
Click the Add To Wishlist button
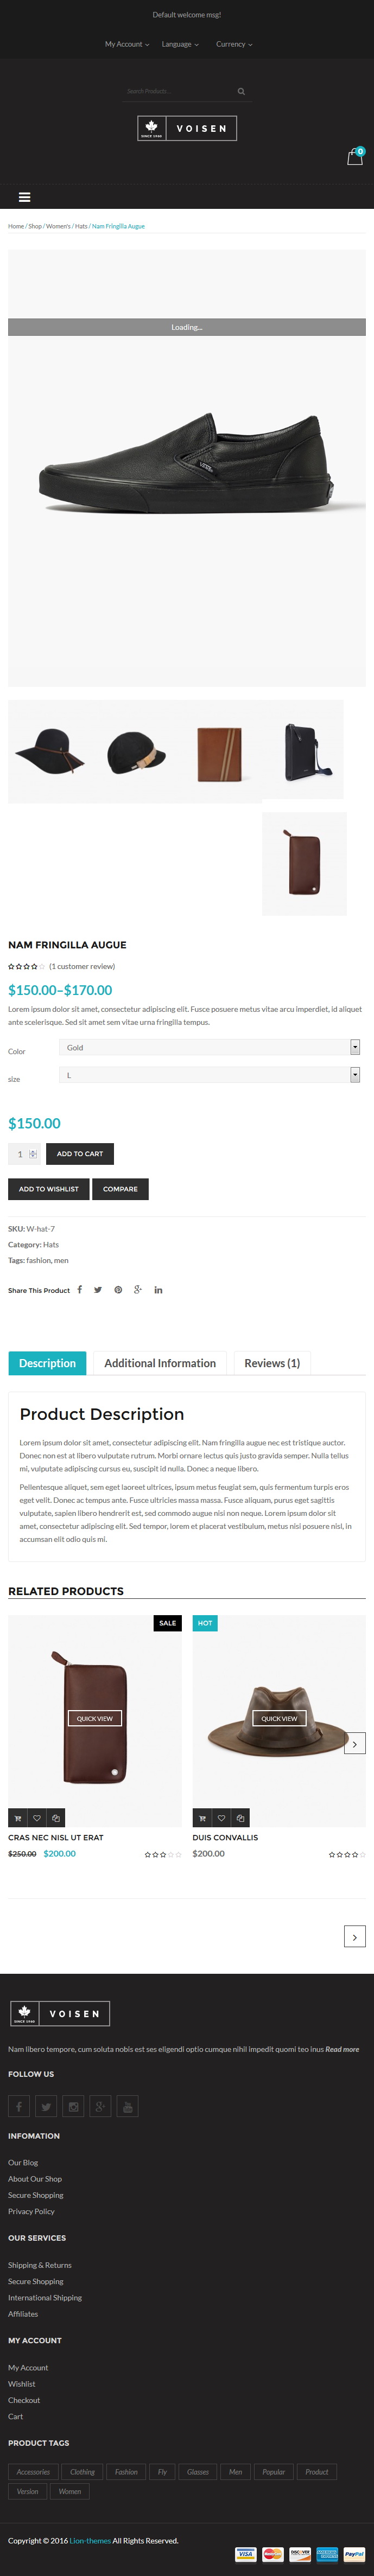coord(48,1188)
